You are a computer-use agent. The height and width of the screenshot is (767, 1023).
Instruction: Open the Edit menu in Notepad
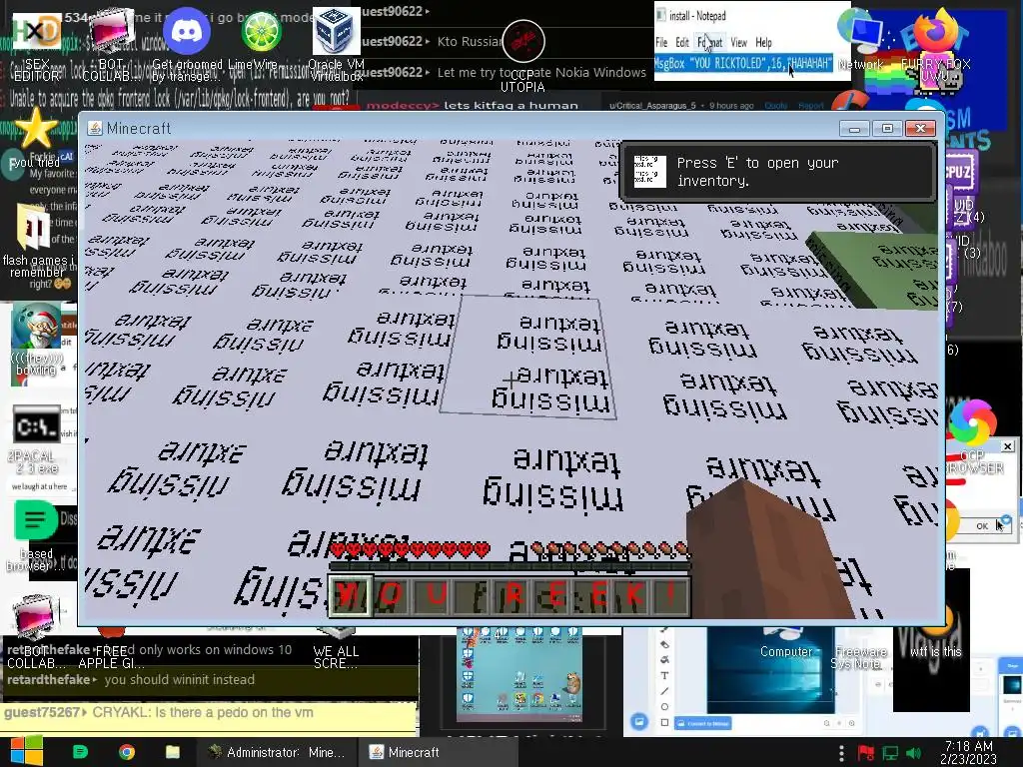point(682,42)
